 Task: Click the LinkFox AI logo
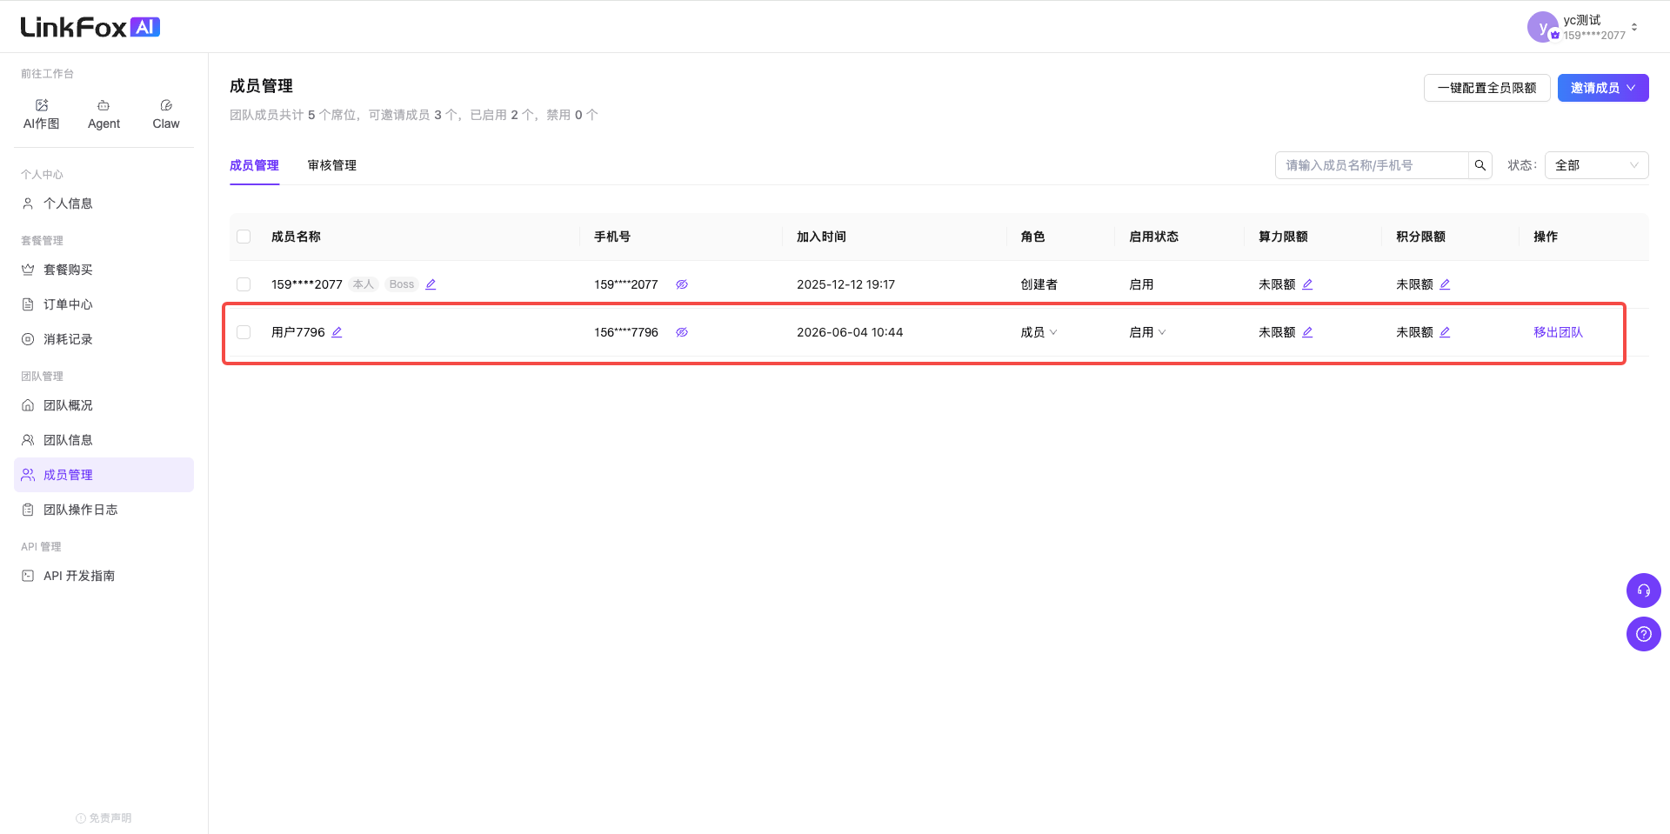90,27
